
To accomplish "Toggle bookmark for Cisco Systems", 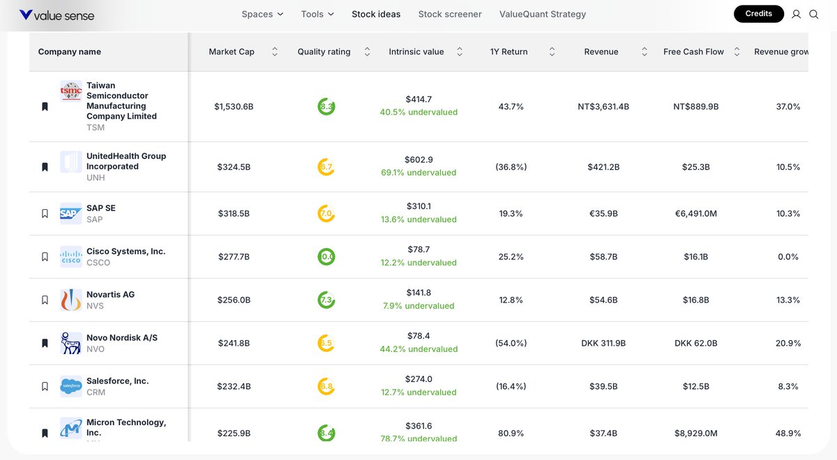I will pyautogui.click(x=45, y=256).
